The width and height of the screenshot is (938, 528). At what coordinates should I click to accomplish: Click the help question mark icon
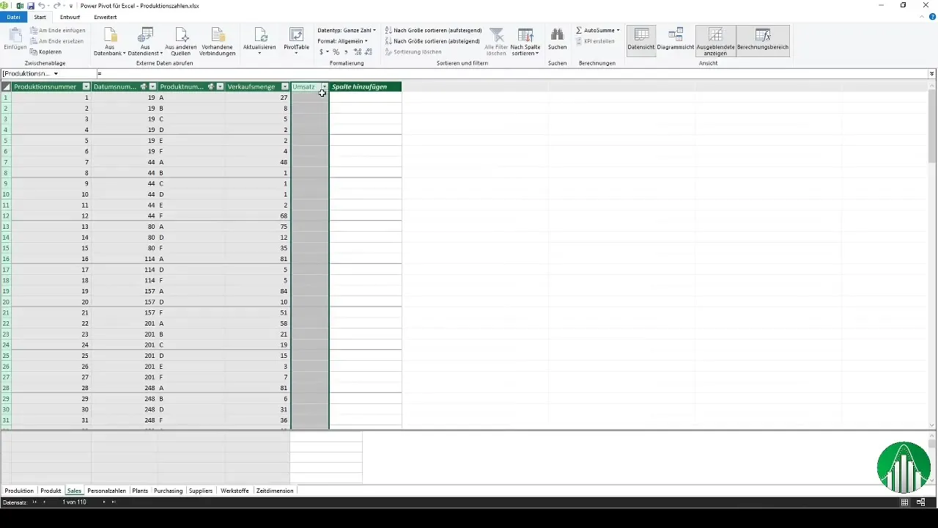[932, 17]
